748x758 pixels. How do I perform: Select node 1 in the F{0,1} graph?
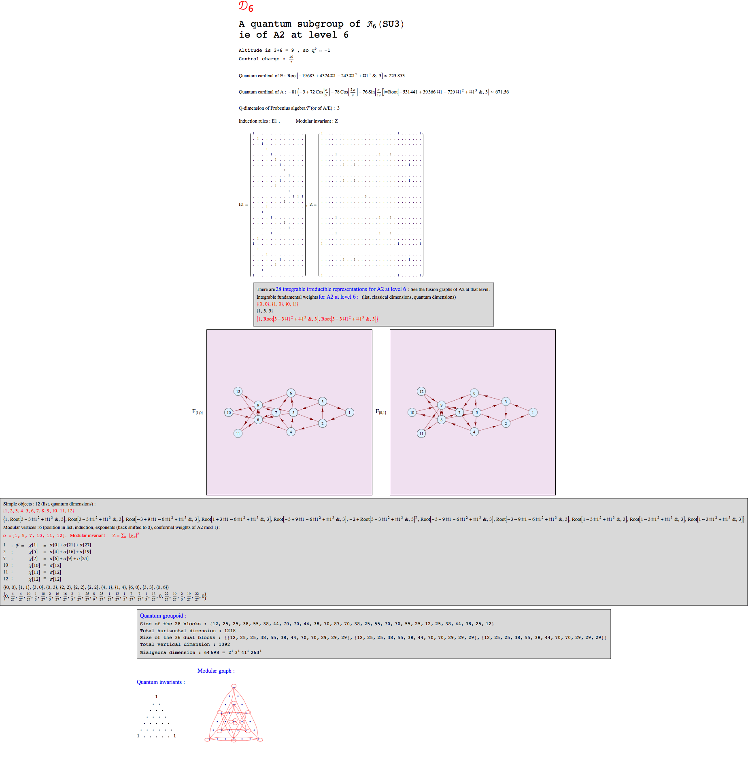(x=533, y=412)
